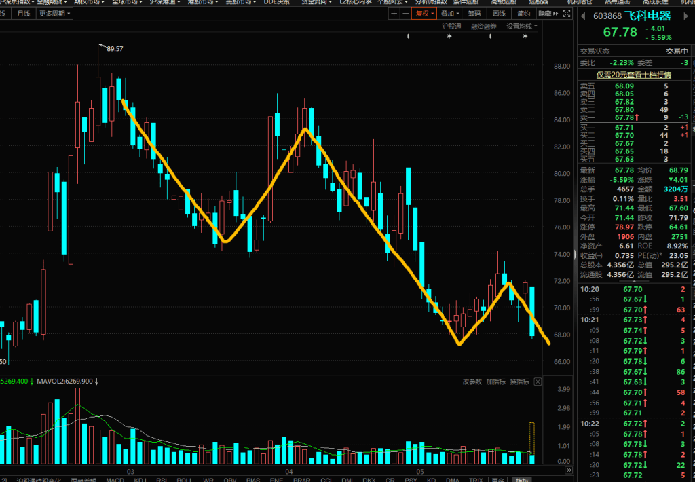Select the 买五 price 67.63 row
The height and width of the screenshot is (482, 695).
tap(634, 159)
